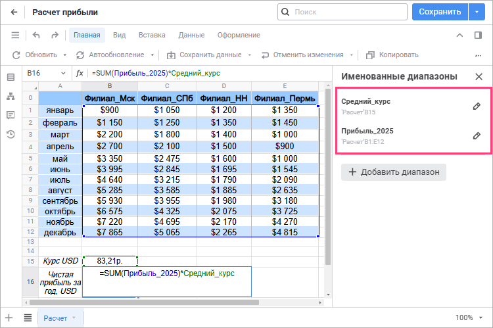493x328 pixels.
Task: Select the 83,21р. rate cell
Action: click(110, 261)
